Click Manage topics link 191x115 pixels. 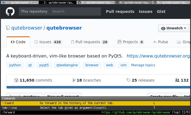point(143,65)
